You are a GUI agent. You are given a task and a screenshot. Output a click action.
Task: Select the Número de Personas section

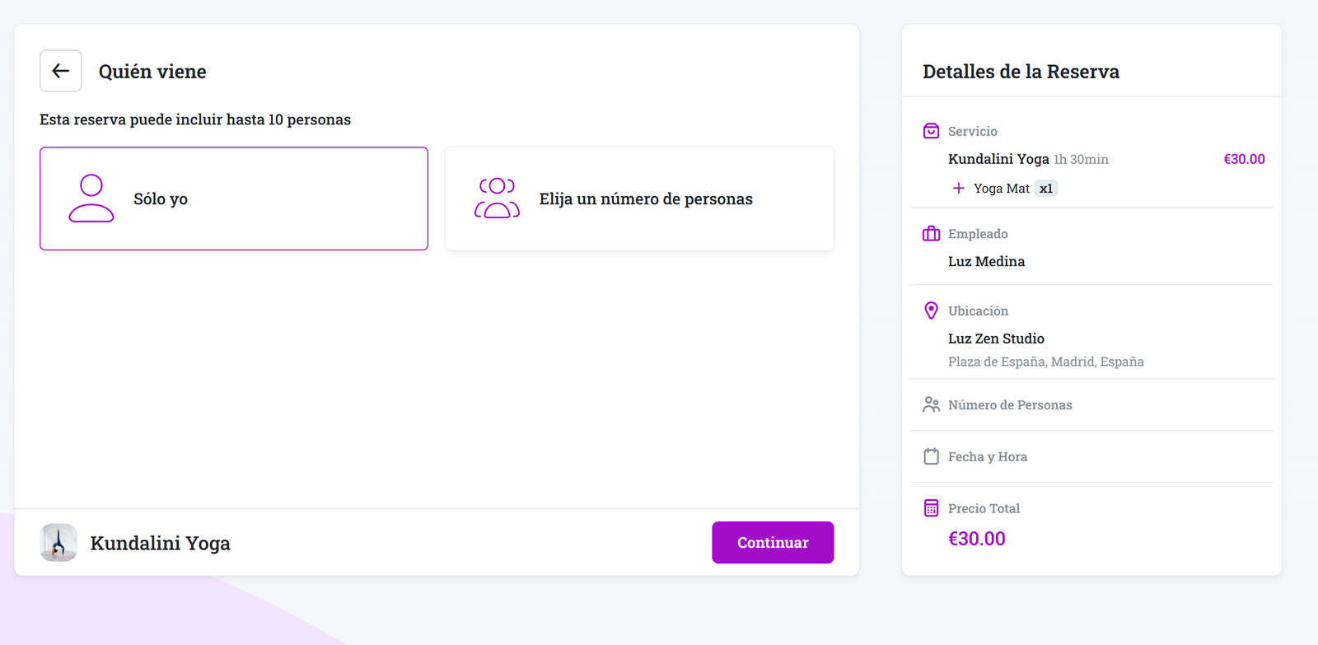(x=1010, y=404)
